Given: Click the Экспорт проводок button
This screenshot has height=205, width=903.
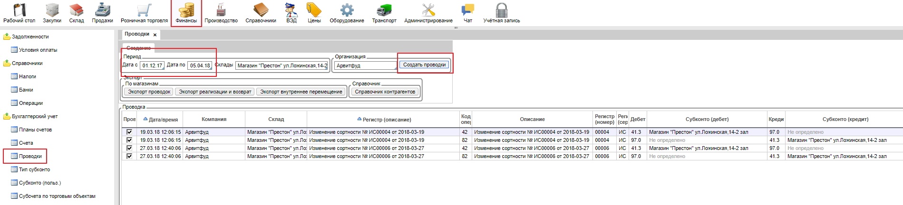Looking at the screenshot, I should [x=149, y=92].
